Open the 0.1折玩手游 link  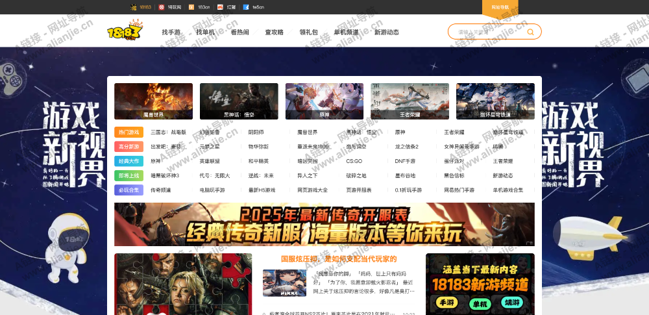click(x=408, y=190)
